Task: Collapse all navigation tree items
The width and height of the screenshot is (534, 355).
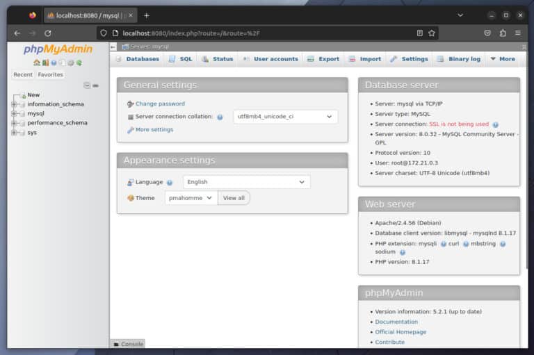Action: (87, 85)
